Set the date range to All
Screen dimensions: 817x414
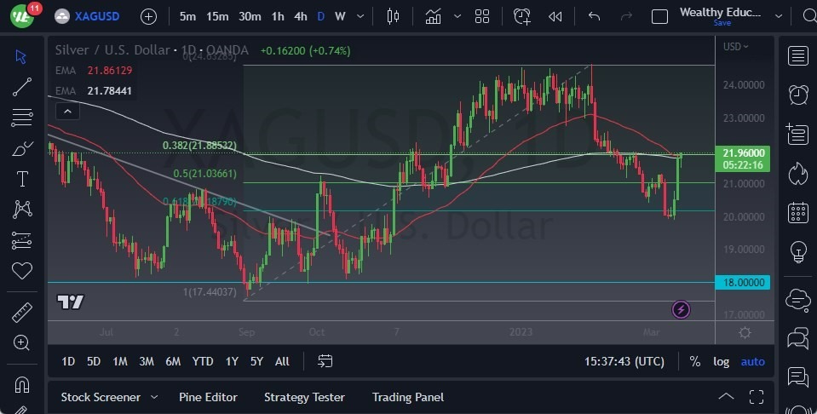[x=282, y=361]
